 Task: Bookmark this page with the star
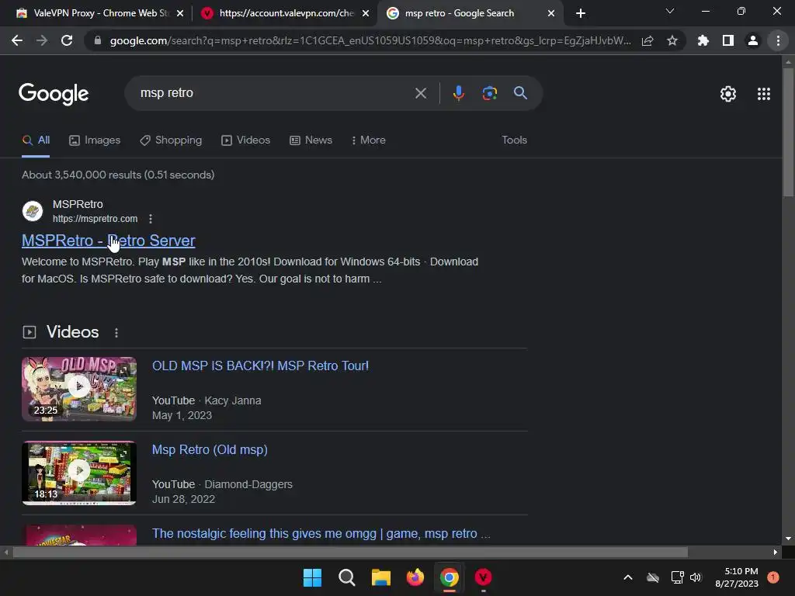[x=672, y=40]
